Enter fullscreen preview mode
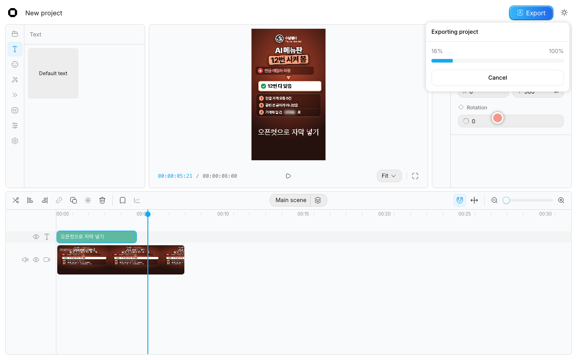This screenshot has height=360, width=577. coord(415,176)
